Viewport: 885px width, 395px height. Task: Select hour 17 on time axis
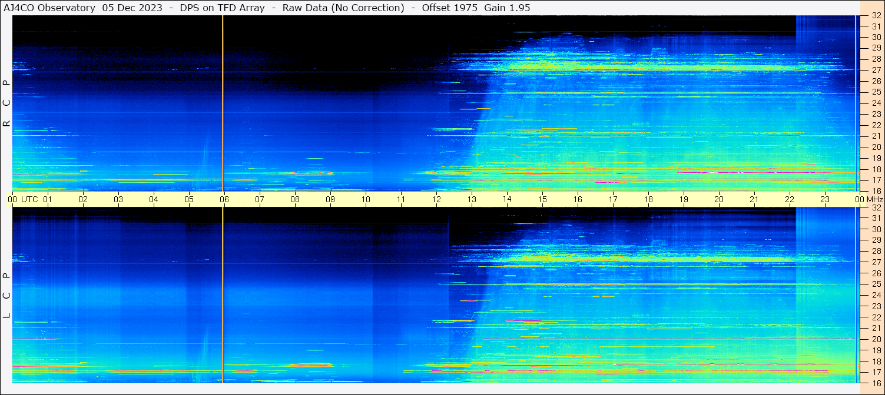[x=613, y=199]
